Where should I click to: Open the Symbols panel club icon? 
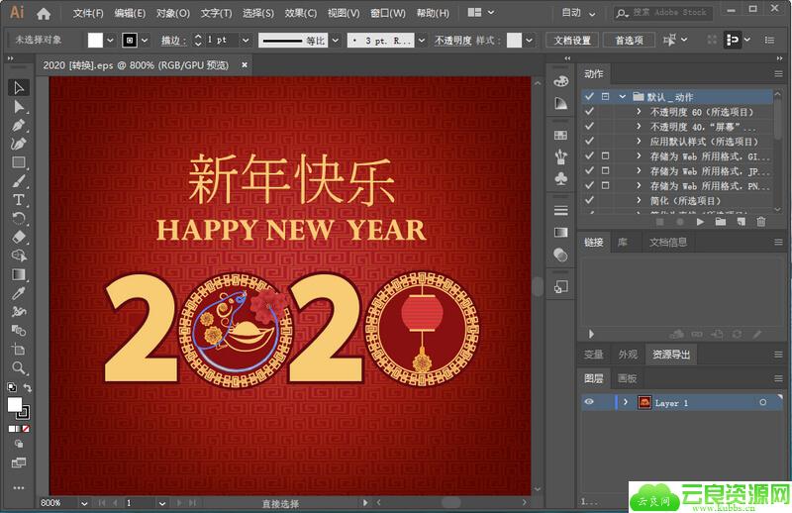[560, 179]
